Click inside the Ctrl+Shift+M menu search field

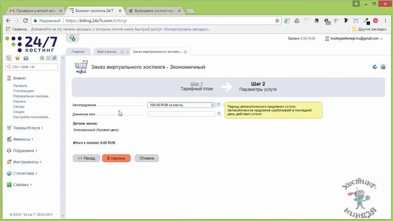pos(32,67)
